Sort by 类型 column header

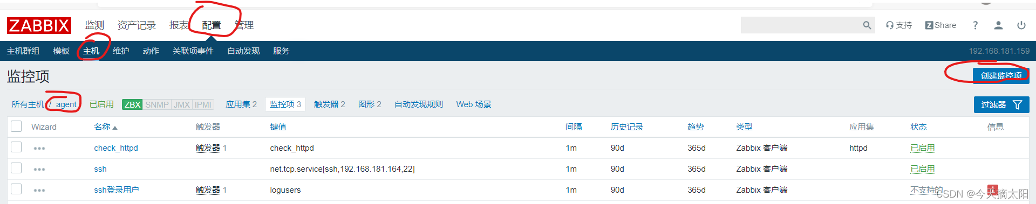744,127
